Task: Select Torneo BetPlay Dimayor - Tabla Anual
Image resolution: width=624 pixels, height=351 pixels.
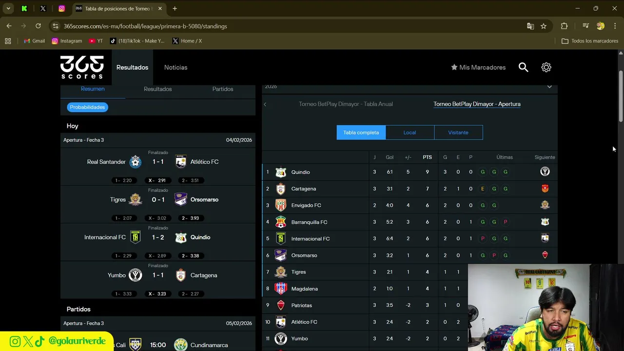Action: pos(346,104)
